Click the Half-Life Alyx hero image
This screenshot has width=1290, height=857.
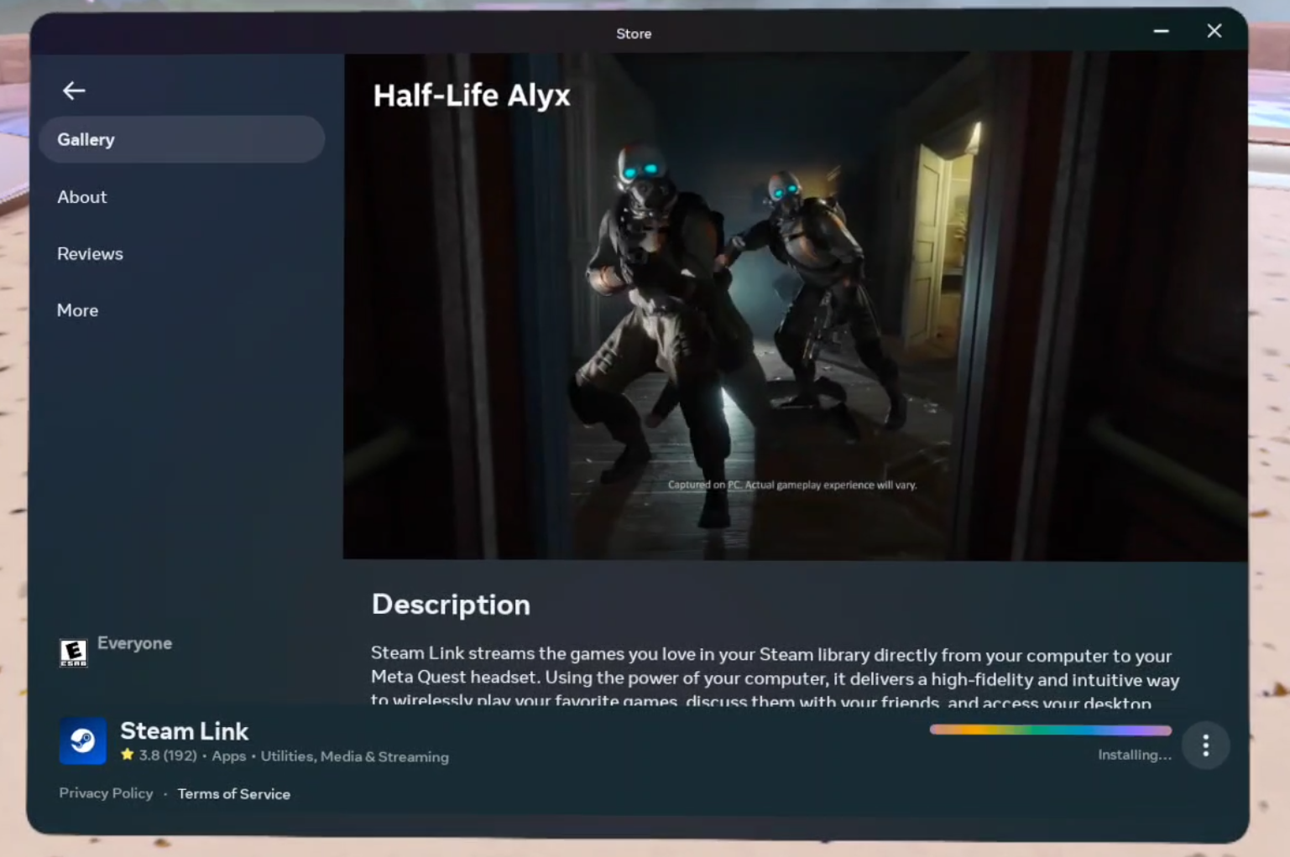(x=793, y=306)
